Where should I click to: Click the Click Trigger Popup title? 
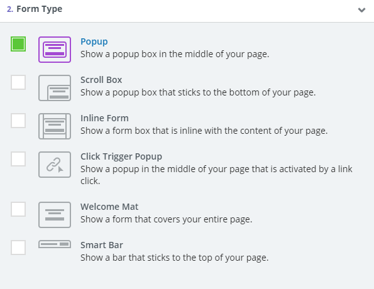121,157
